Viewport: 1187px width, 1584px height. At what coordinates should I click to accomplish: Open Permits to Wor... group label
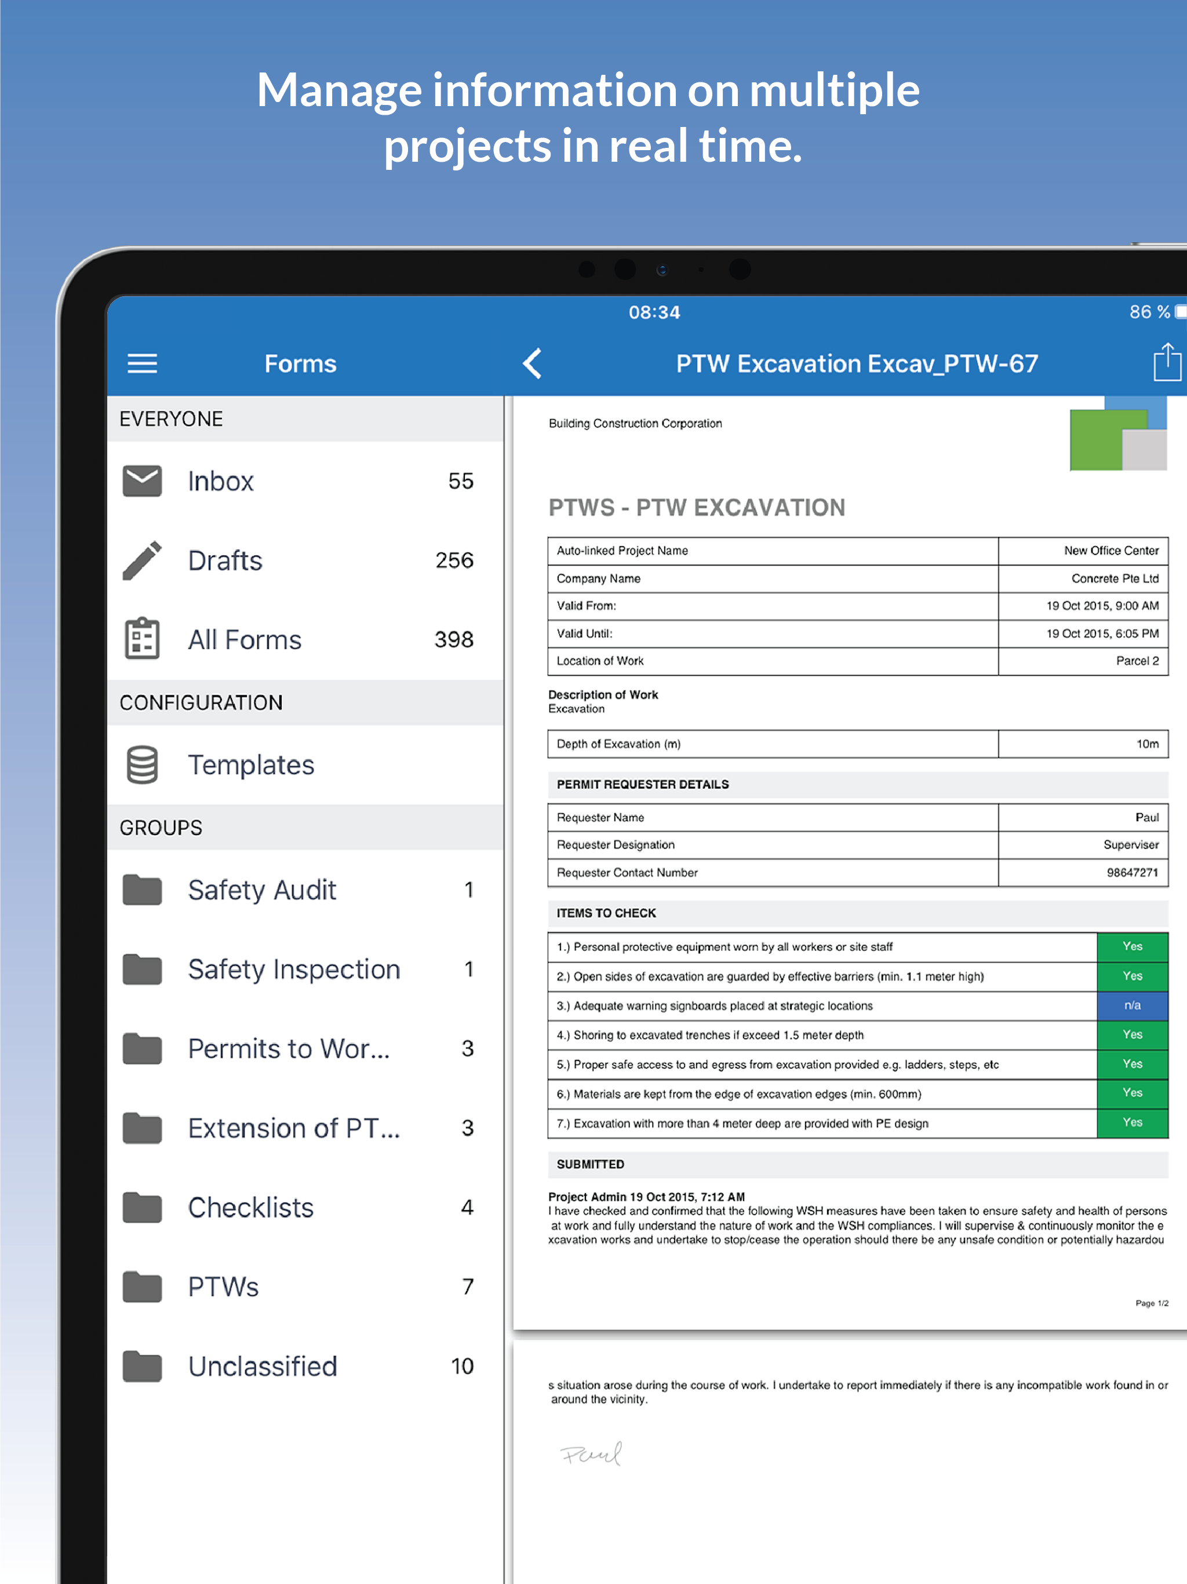(x=289, y=1049)
